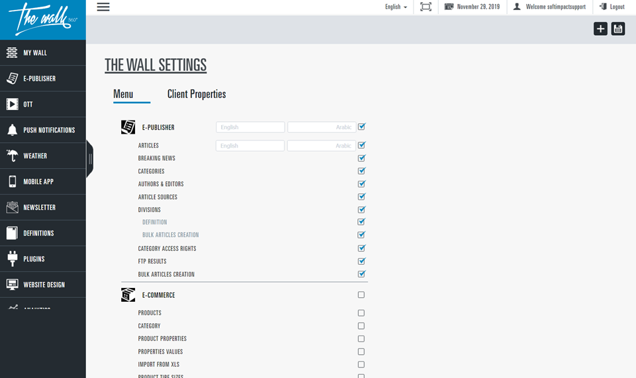The image size is (636, 378).
Task: Uncheck the Categories checkbox
Action: 361,171
